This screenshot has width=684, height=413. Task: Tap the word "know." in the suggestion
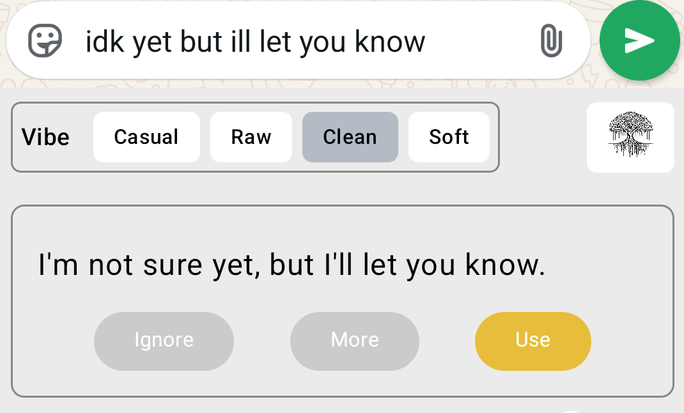[506, 265]
